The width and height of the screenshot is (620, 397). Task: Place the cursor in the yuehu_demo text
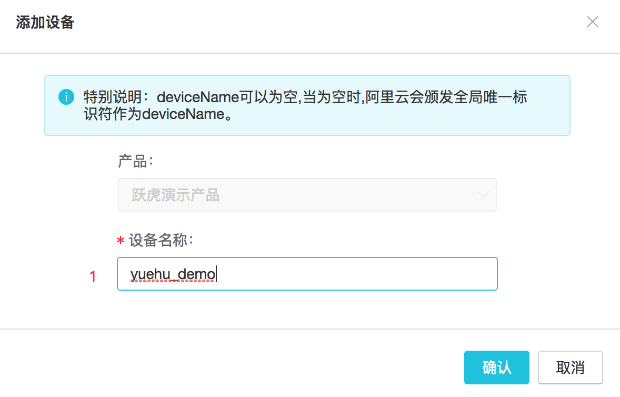coord(173,274)
